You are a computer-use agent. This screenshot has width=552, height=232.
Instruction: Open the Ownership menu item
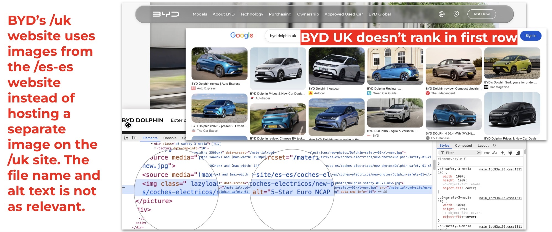click(308, 14)
